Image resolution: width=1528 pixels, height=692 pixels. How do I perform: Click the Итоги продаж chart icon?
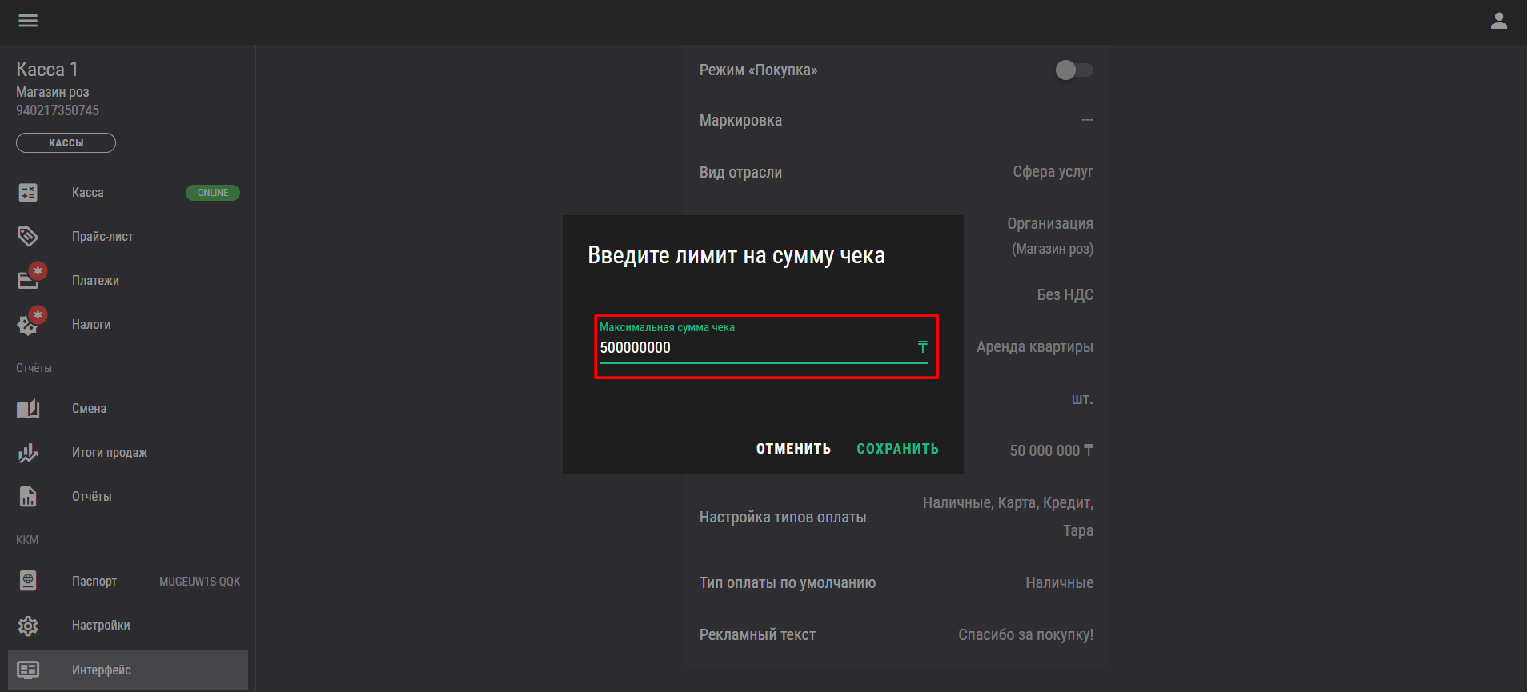click(28, 453)
